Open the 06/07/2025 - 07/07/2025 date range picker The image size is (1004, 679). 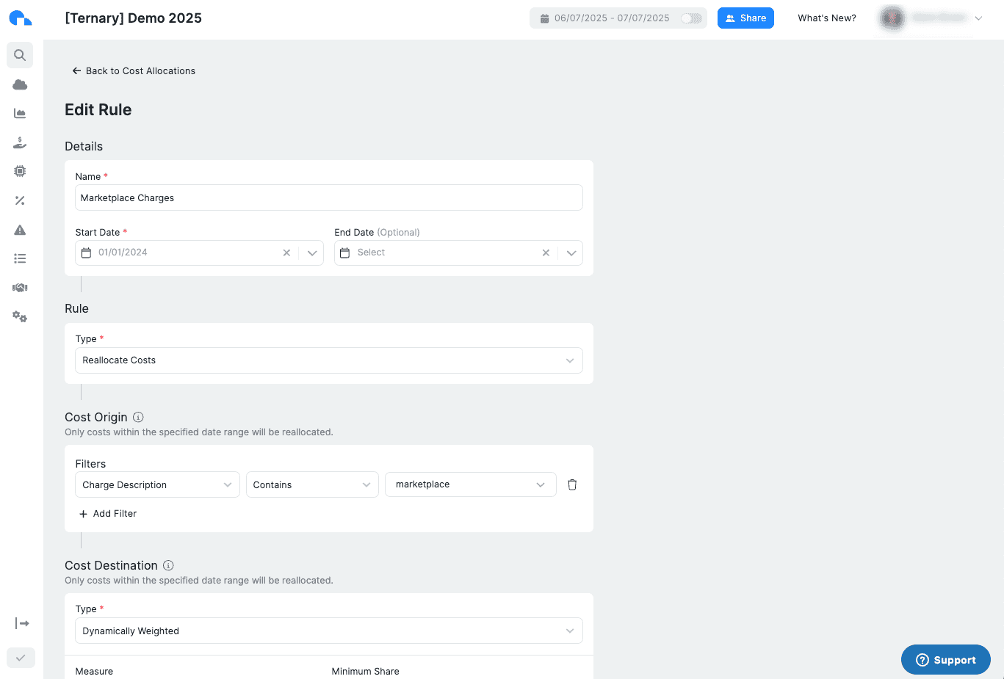[x=612, y=18]
